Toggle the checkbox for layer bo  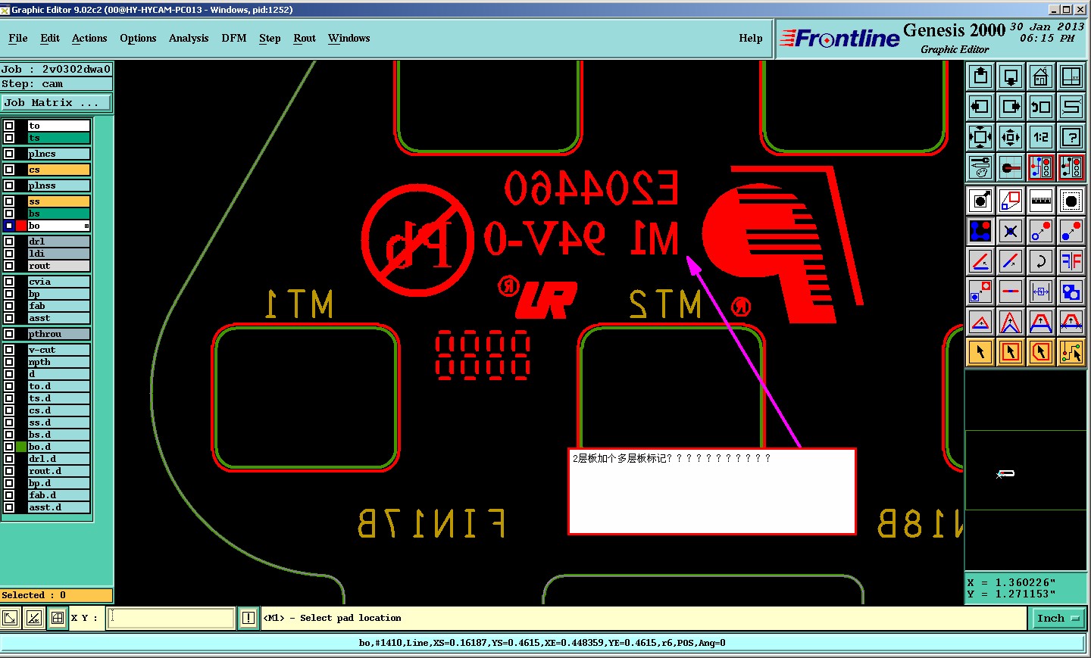[x=9, y=226]
